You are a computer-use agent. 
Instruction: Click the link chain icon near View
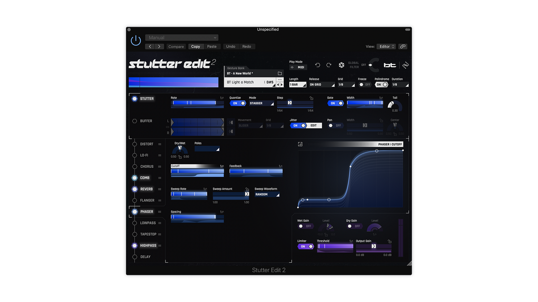(403, 47)
